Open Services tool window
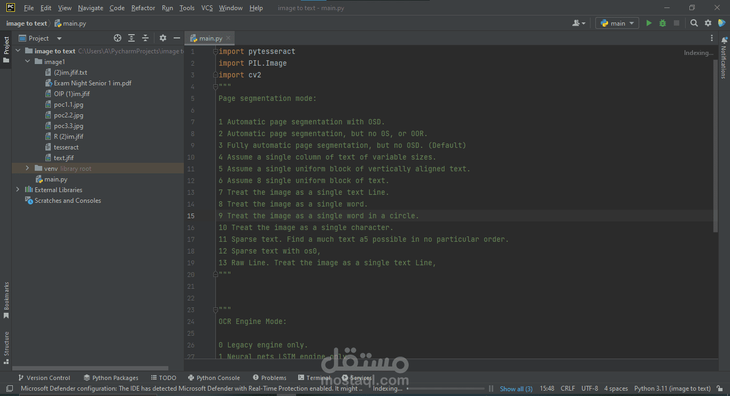 356,377
